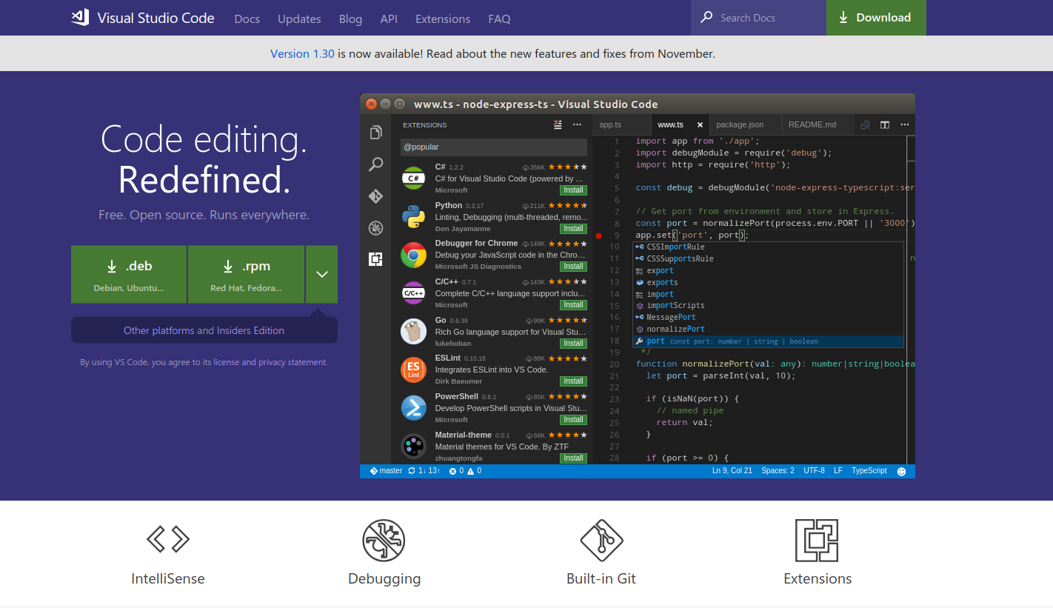Select the MessagePort autocomplete suggestion
The image size is (1053, 608).
point(769,317)
